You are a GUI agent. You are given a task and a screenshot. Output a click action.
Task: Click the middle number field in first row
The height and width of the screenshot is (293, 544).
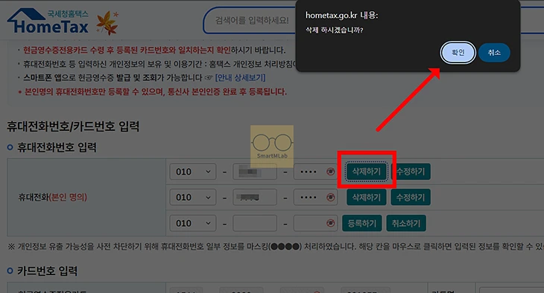[x=255, y=172]
